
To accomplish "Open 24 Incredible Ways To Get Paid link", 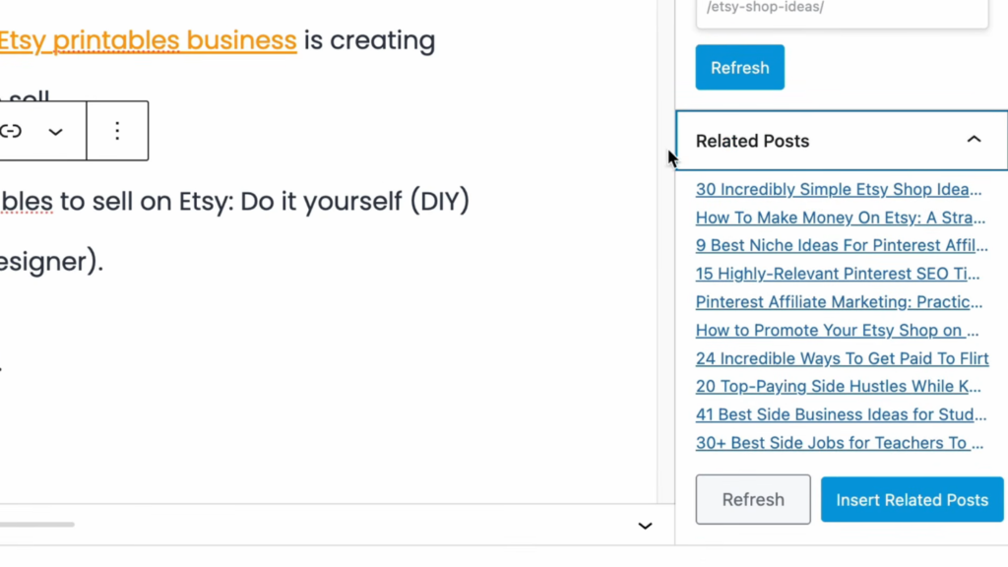I will point(842,358).
